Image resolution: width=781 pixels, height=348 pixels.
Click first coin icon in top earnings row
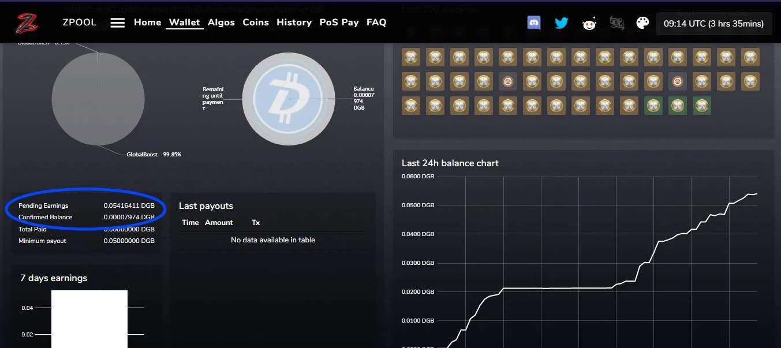point(410,57)
